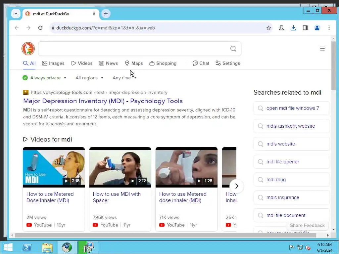This screenshot has height=254, width=339.
Task: Switch to News tab
Action: tap(108, 63)
